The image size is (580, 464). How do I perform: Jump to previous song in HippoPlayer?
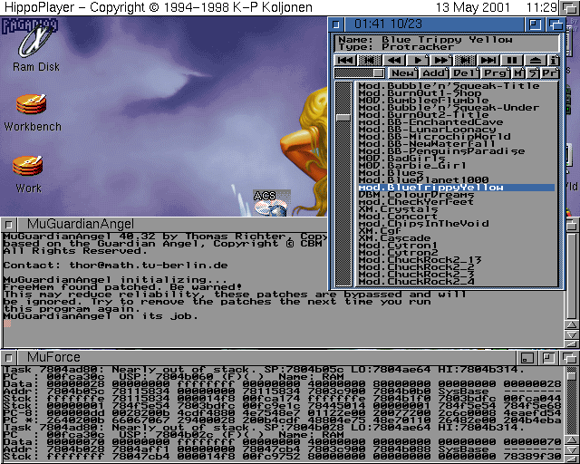tap(345, 60)
